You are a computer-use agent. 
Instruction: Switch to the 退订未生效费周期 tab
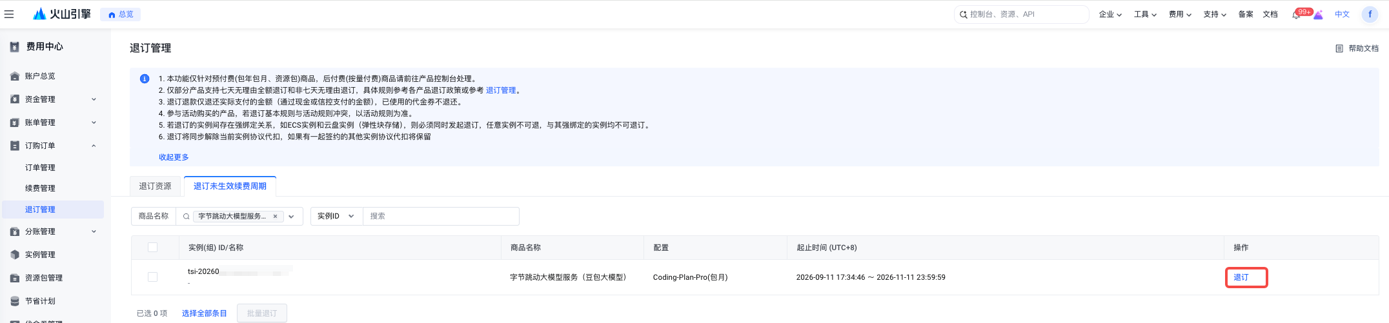pyautogui.click(x=230, y=186)
